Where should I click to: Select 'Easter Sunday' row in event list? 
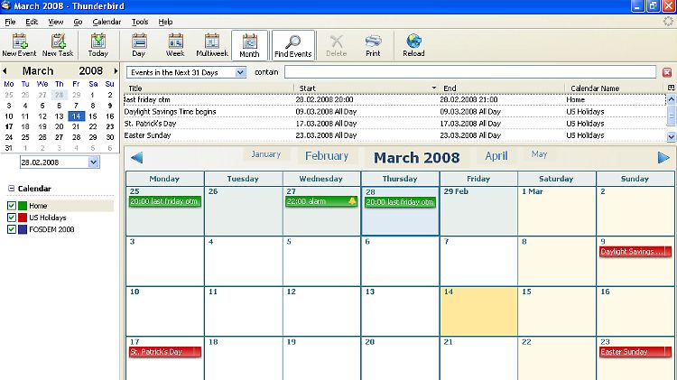point(394,135)
